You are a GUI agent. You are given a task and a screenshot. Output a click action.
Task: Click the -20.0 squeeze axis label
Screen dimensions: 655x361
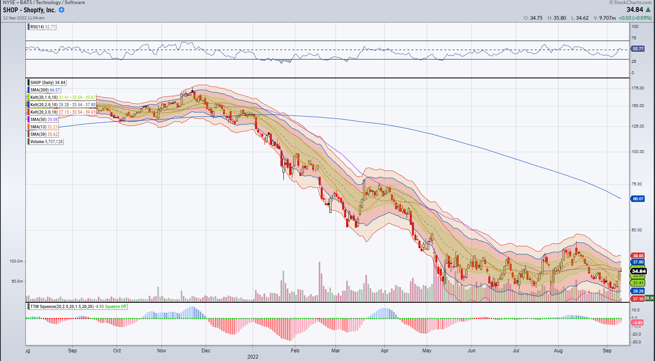[x=636, y=334]
